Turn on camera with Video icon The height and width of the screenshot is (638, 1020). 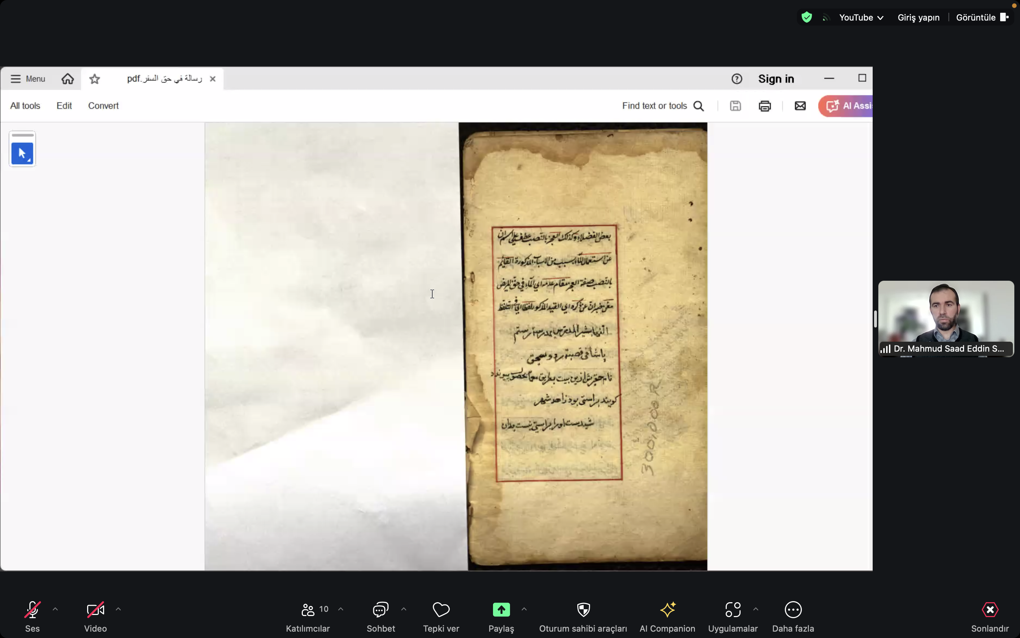(95, 609)
